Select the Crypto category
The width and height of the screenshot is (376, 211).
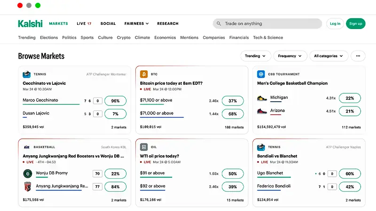(124, 38)
